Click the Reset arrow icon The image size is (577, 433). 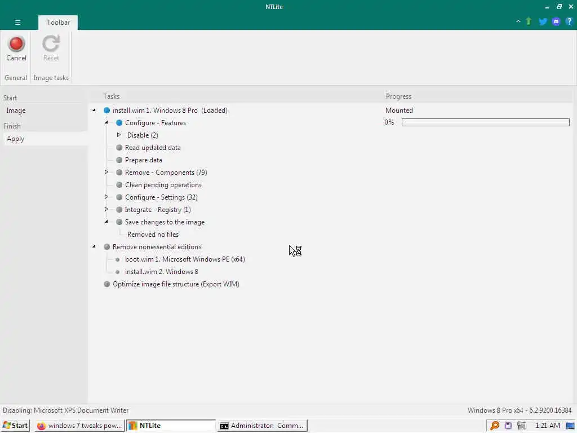(x=51, y=44)
